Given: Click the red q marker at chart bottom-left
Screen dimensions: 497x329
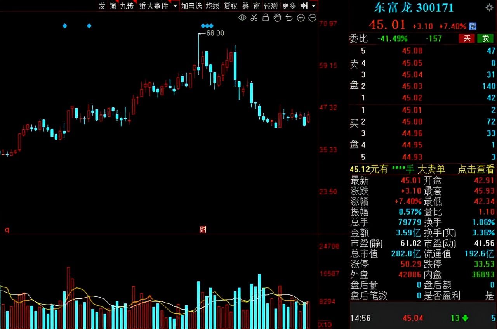Looking at the screenshot, I should click(7, 230).
